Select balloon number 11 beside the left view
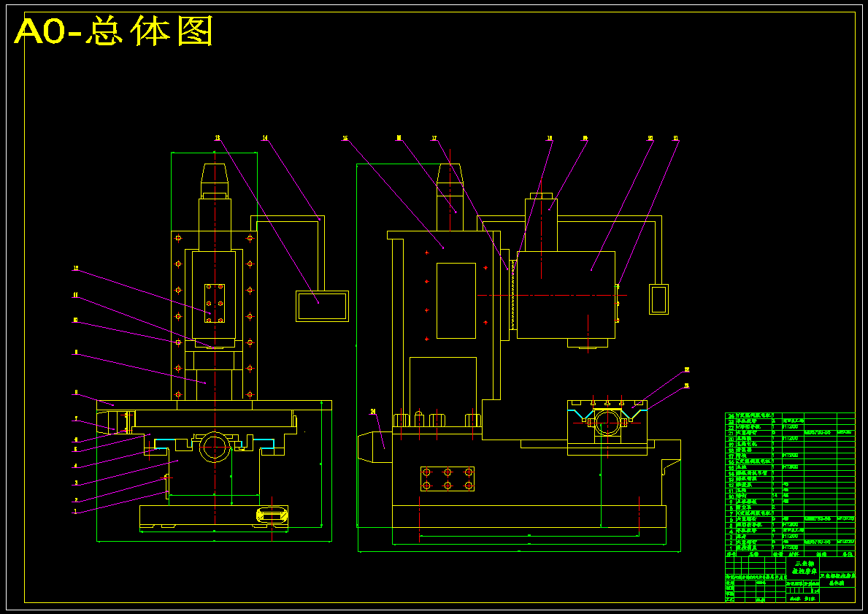Screen dimensions: 868x614 tap(75, 295)
